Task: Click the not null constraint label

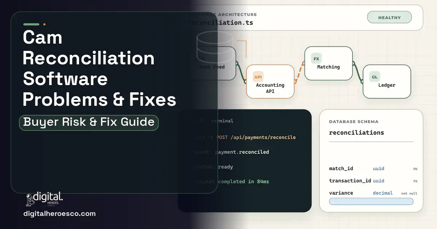Action: tap(409, 193)
